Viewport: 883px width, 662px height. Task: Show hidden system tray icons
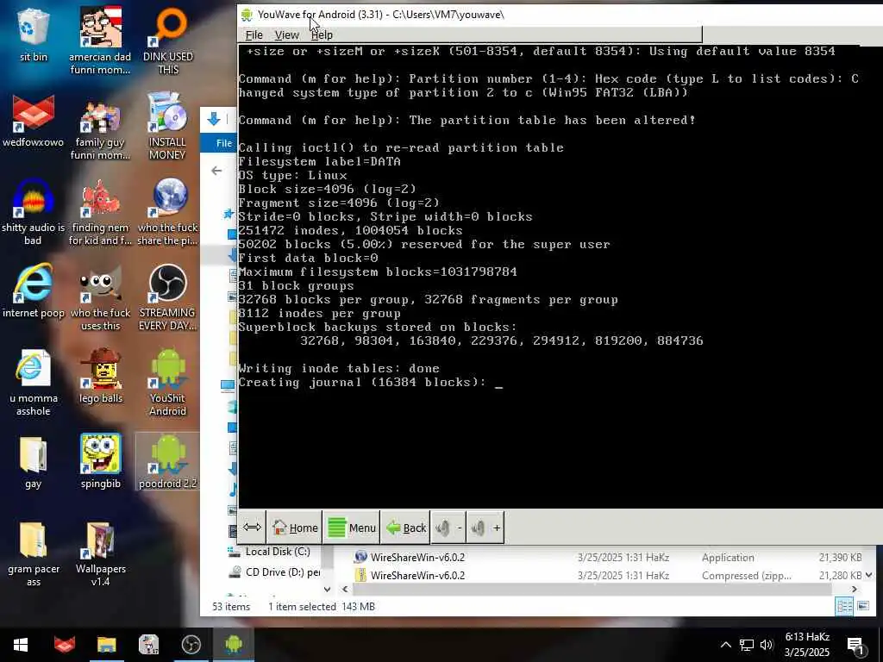[x=726, y=645]
